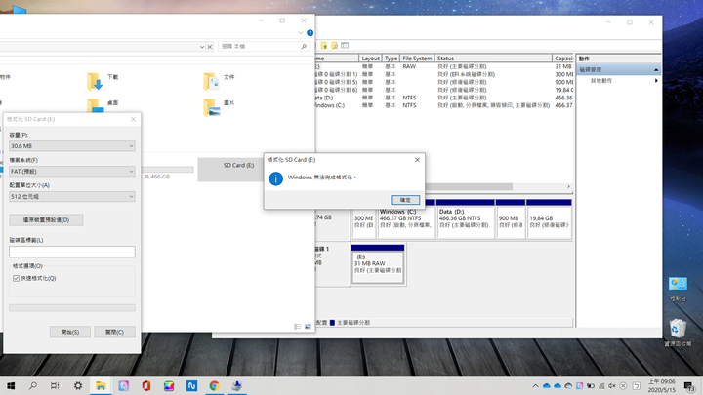Show hidden system tray icons chevron

click(535, 385)
